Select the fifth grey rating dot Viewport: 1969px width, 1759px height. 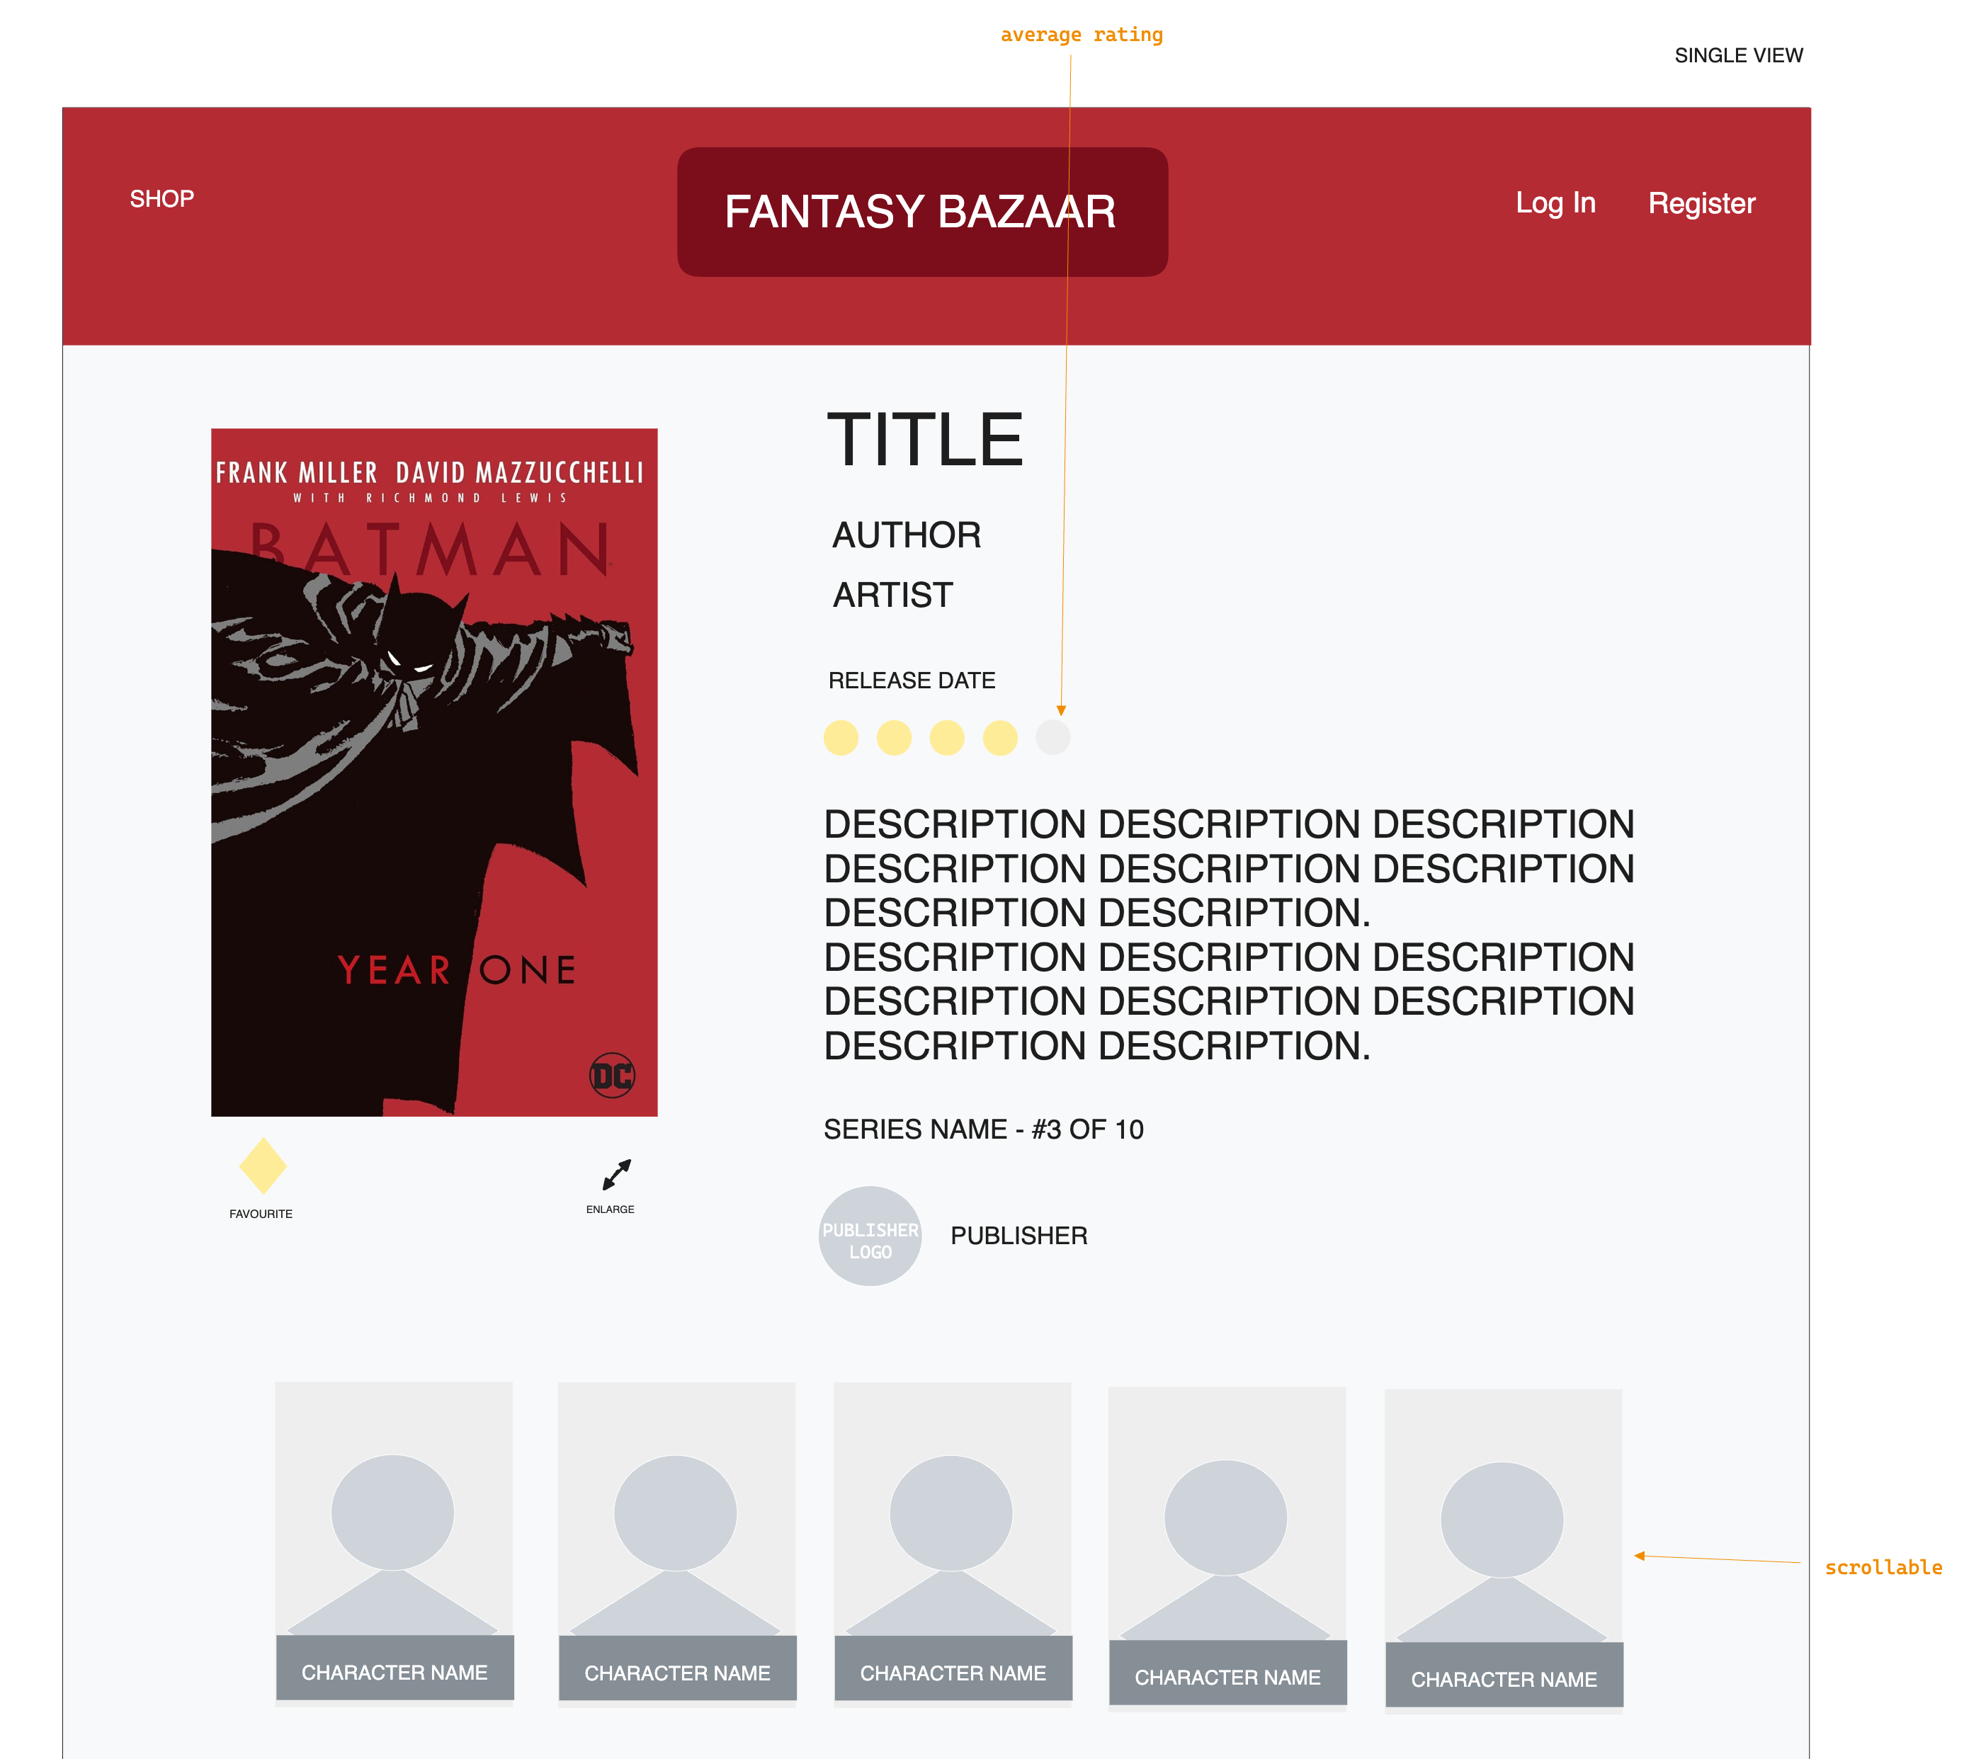[x=1054, y=737]
